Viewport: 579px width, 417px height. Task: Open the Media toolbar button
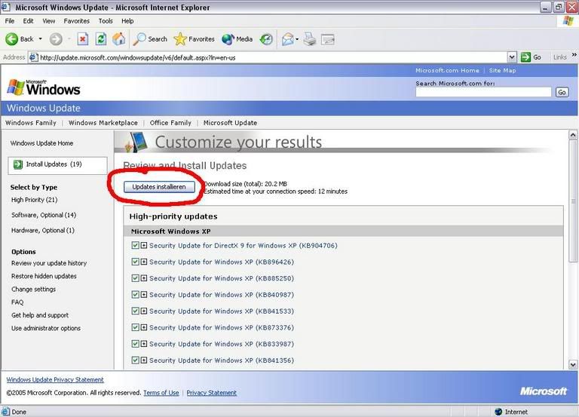point(237,38)
